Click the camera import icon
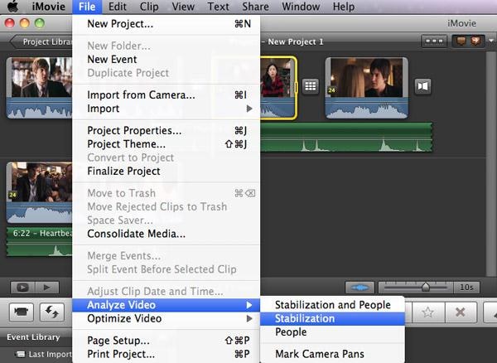Screen dimensions: 497x363 [22, 312]
